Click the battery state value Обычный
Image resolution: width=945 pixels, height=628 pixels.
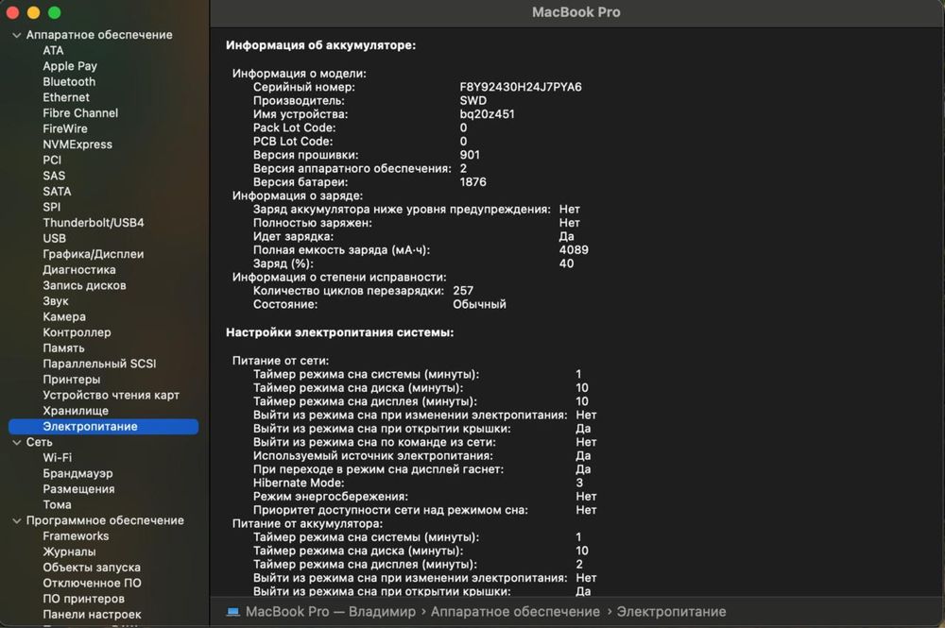tap(479, 304)
